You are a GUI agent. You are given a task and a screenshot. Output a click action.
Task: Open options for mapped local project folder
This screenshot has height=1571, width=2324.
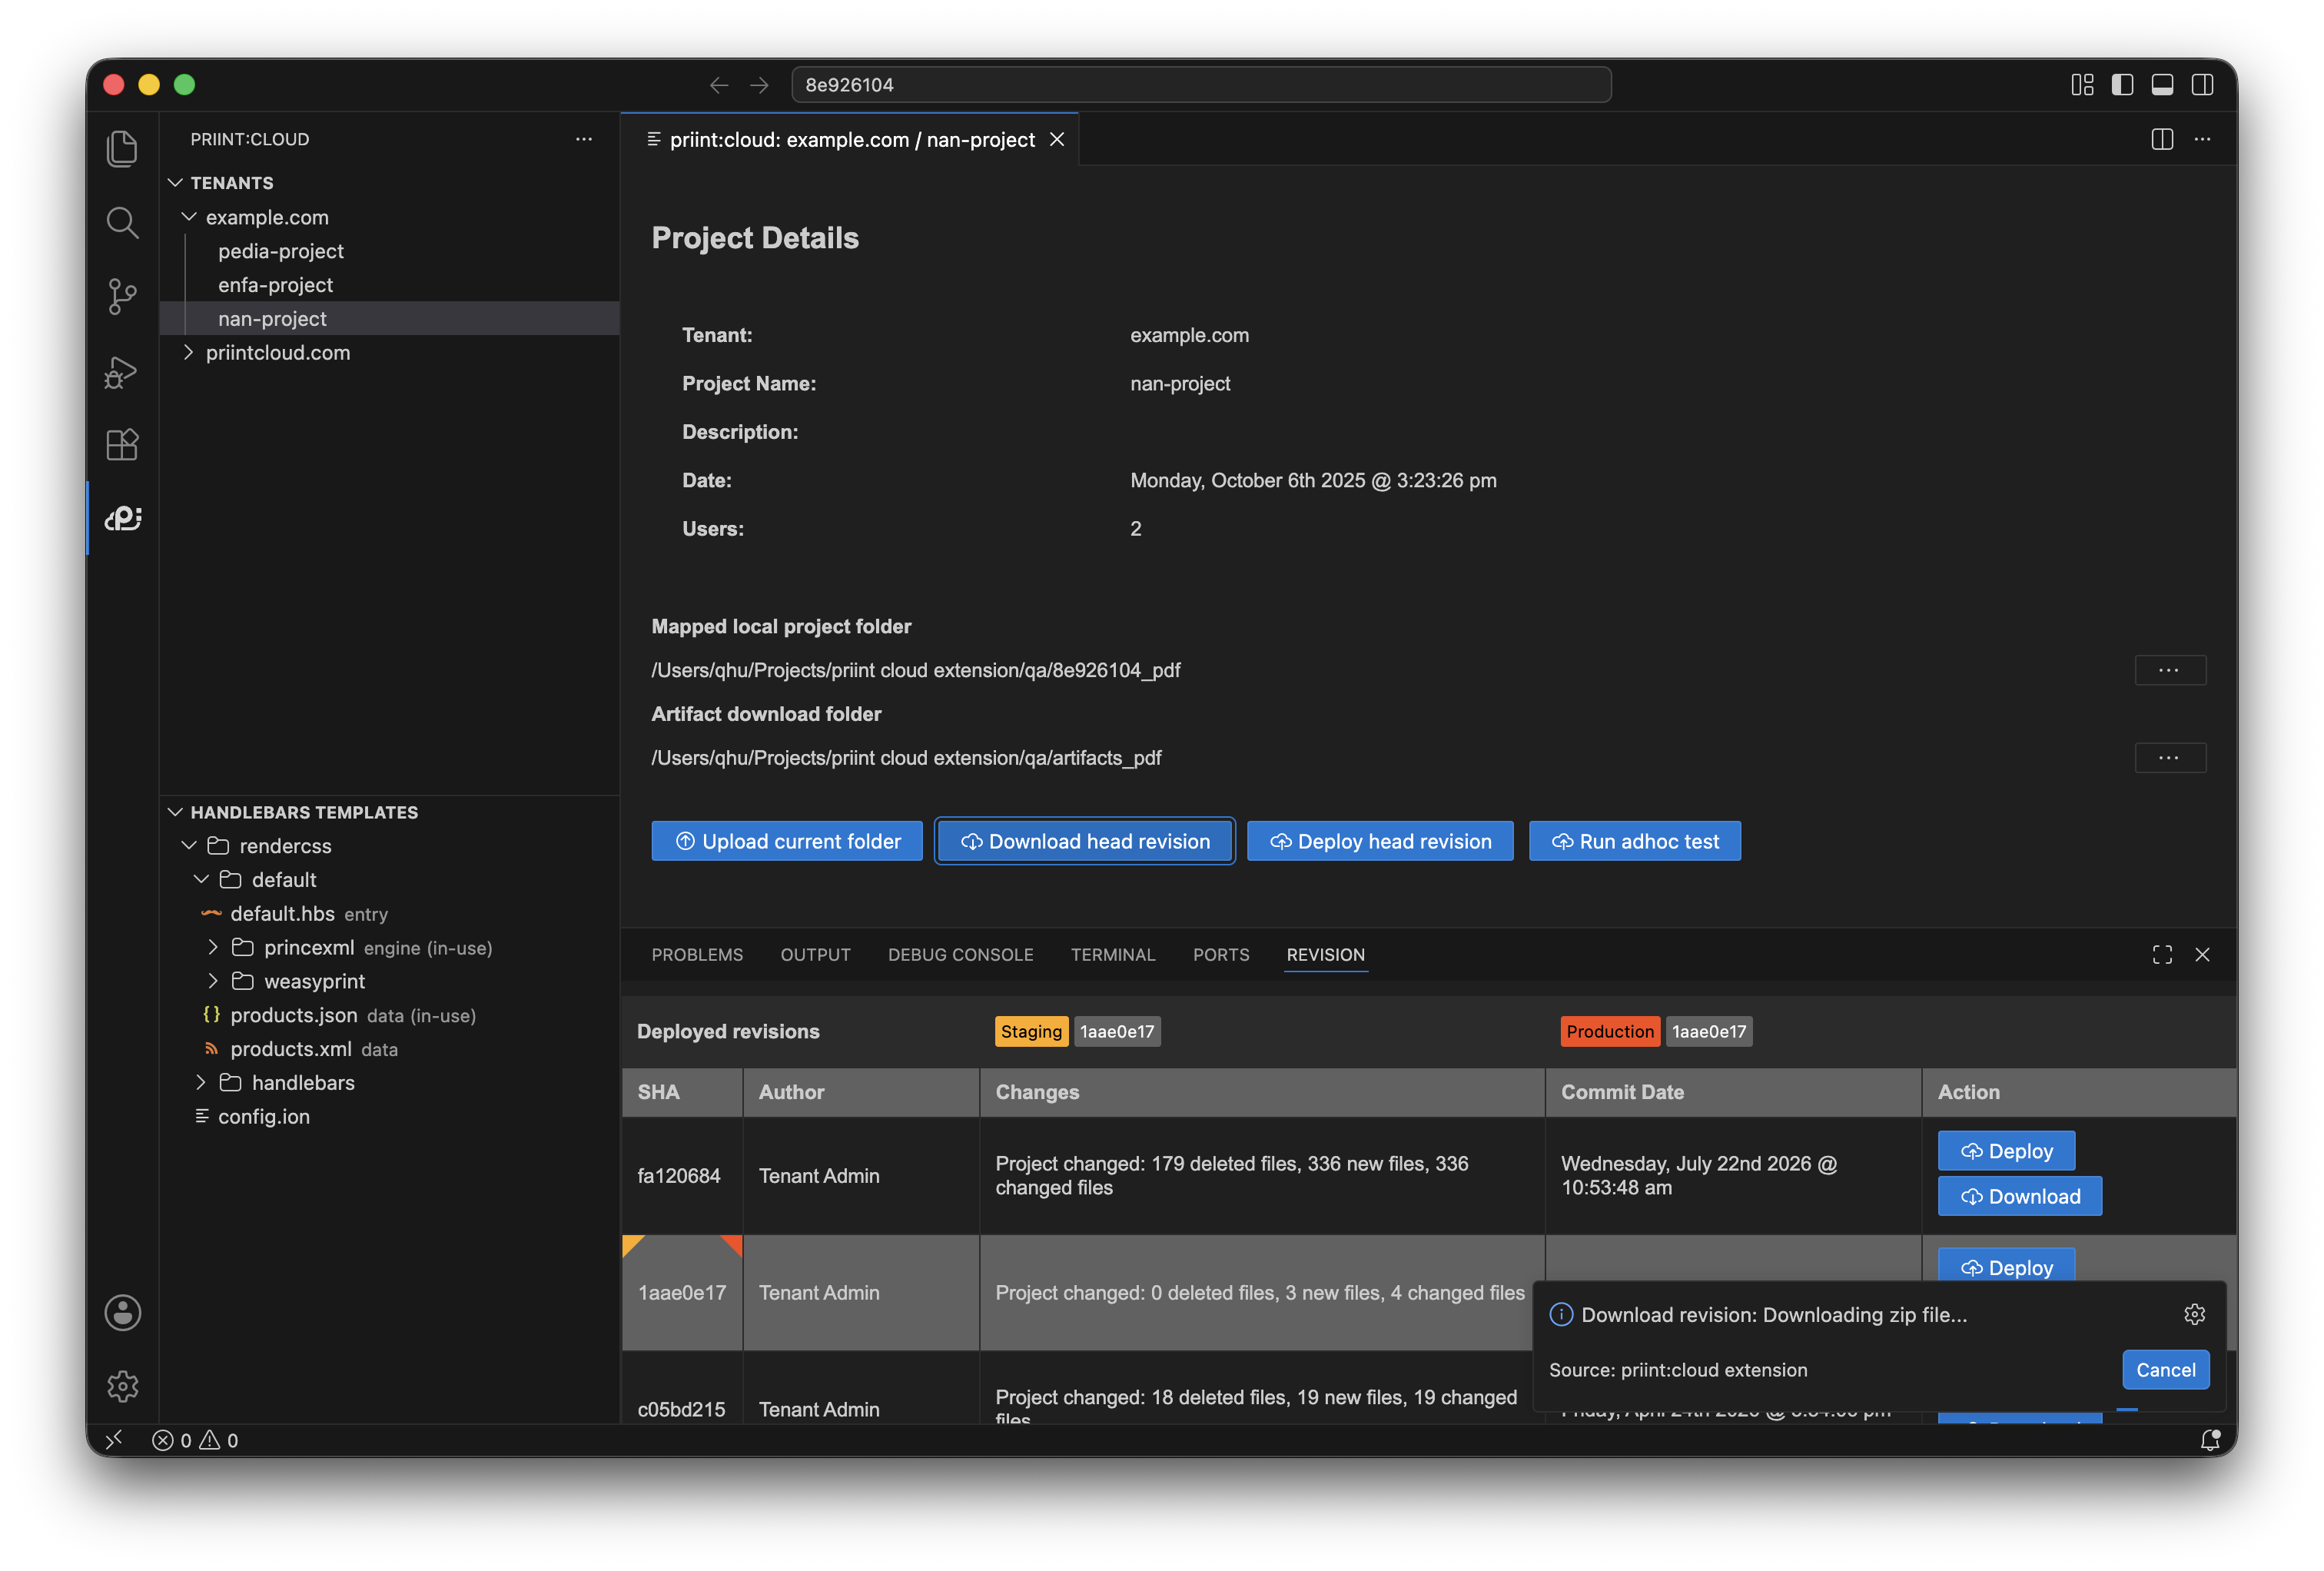point(2169,670)
